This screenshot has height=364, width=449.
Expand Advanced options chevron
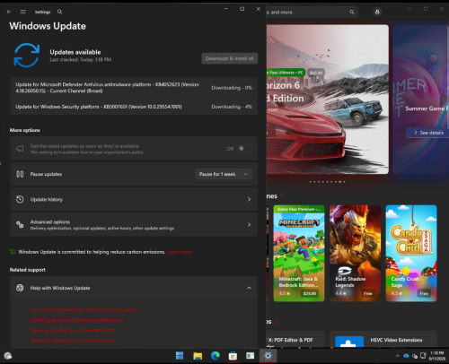pyautogui.click(x=249, y=224)
